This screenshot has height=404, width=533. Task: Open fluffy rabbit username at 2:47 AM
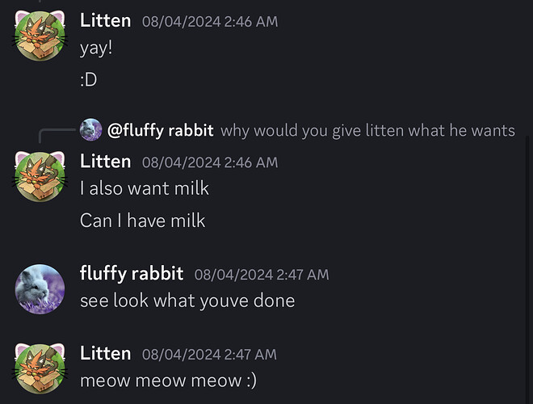132,273
